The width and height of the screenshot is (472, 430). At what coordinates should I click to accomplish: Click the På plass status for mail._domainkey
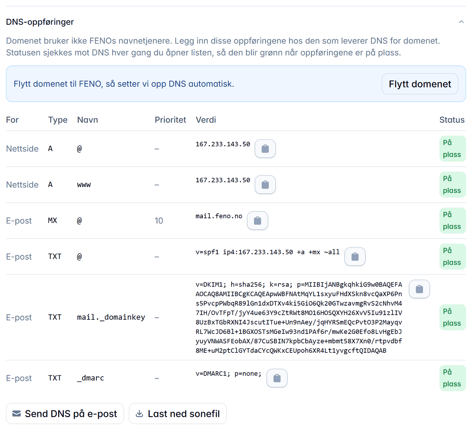(x=452, y=317)
